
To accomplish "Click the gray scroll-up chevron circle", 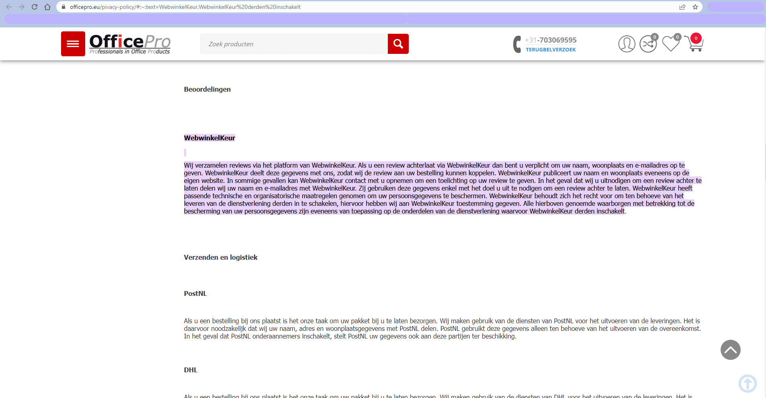I will click(x=730, y=350).
